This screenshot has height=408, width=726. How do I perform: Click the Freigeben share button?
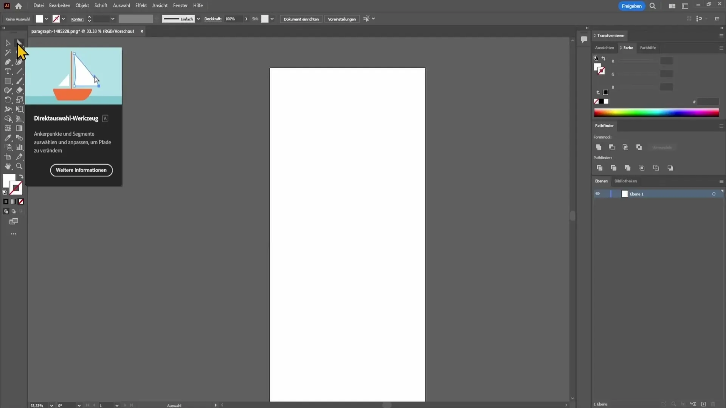pyautogui.click(x=631, y=6)
